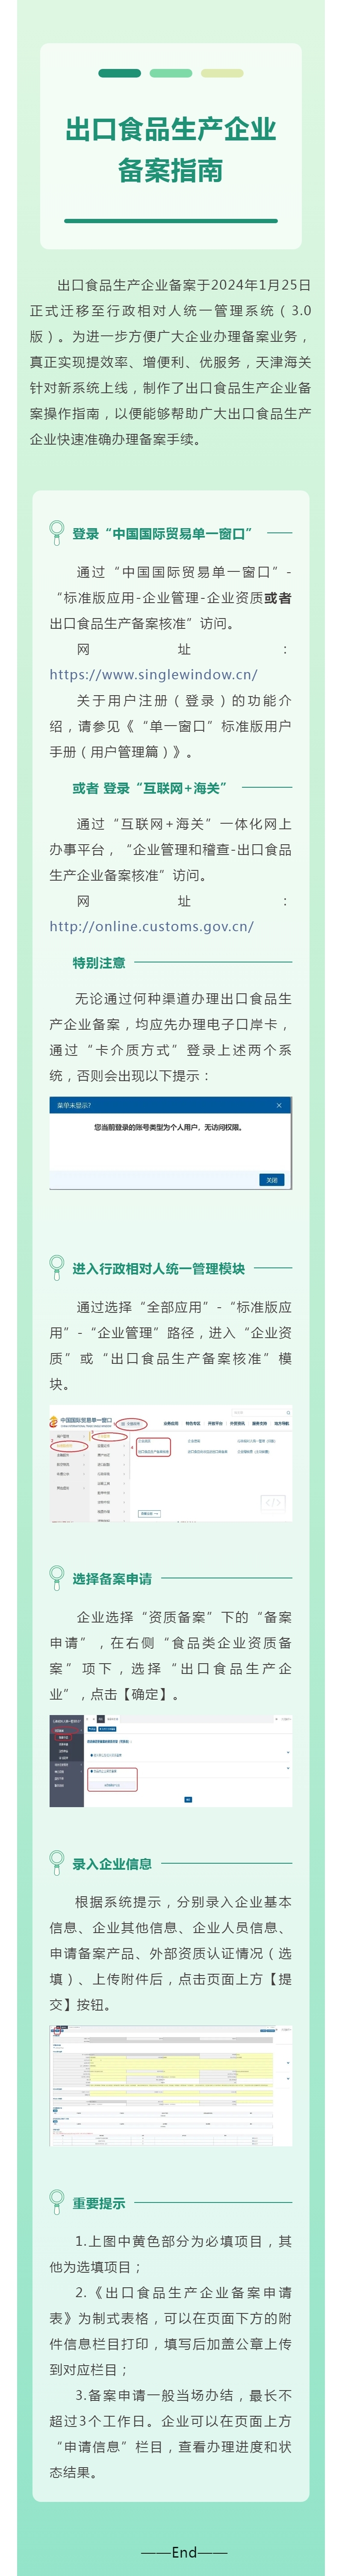Screen dimensions: 342x2576
Task: Click the magnifier icon next to 进入行政相对人统一管理模块
Action: (57, 1268)
